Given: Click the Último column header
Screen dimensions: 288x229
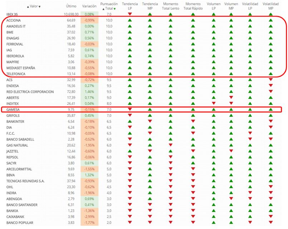Looking at the screenshot, I should click(x=71, y=6).
